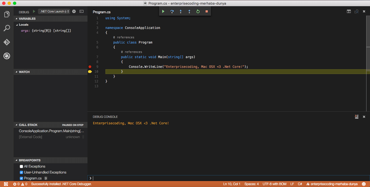Open the Search view in sidebar
370x187 pixels.
pyautogui.click(x=7, y=28)
